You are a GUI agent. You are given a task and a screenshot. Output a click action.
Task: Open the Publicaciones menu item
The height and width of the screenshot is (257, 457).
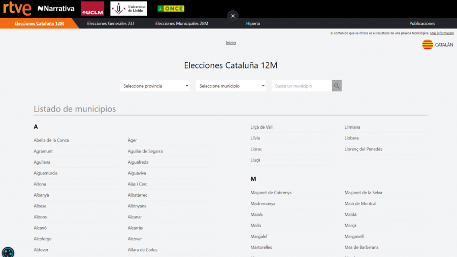pos(422,23)
